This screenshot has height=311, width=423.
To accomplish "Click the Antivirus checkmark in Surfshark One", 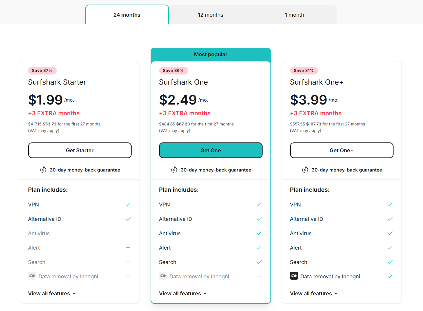I will pyautogui.click(x=259, y=233).
